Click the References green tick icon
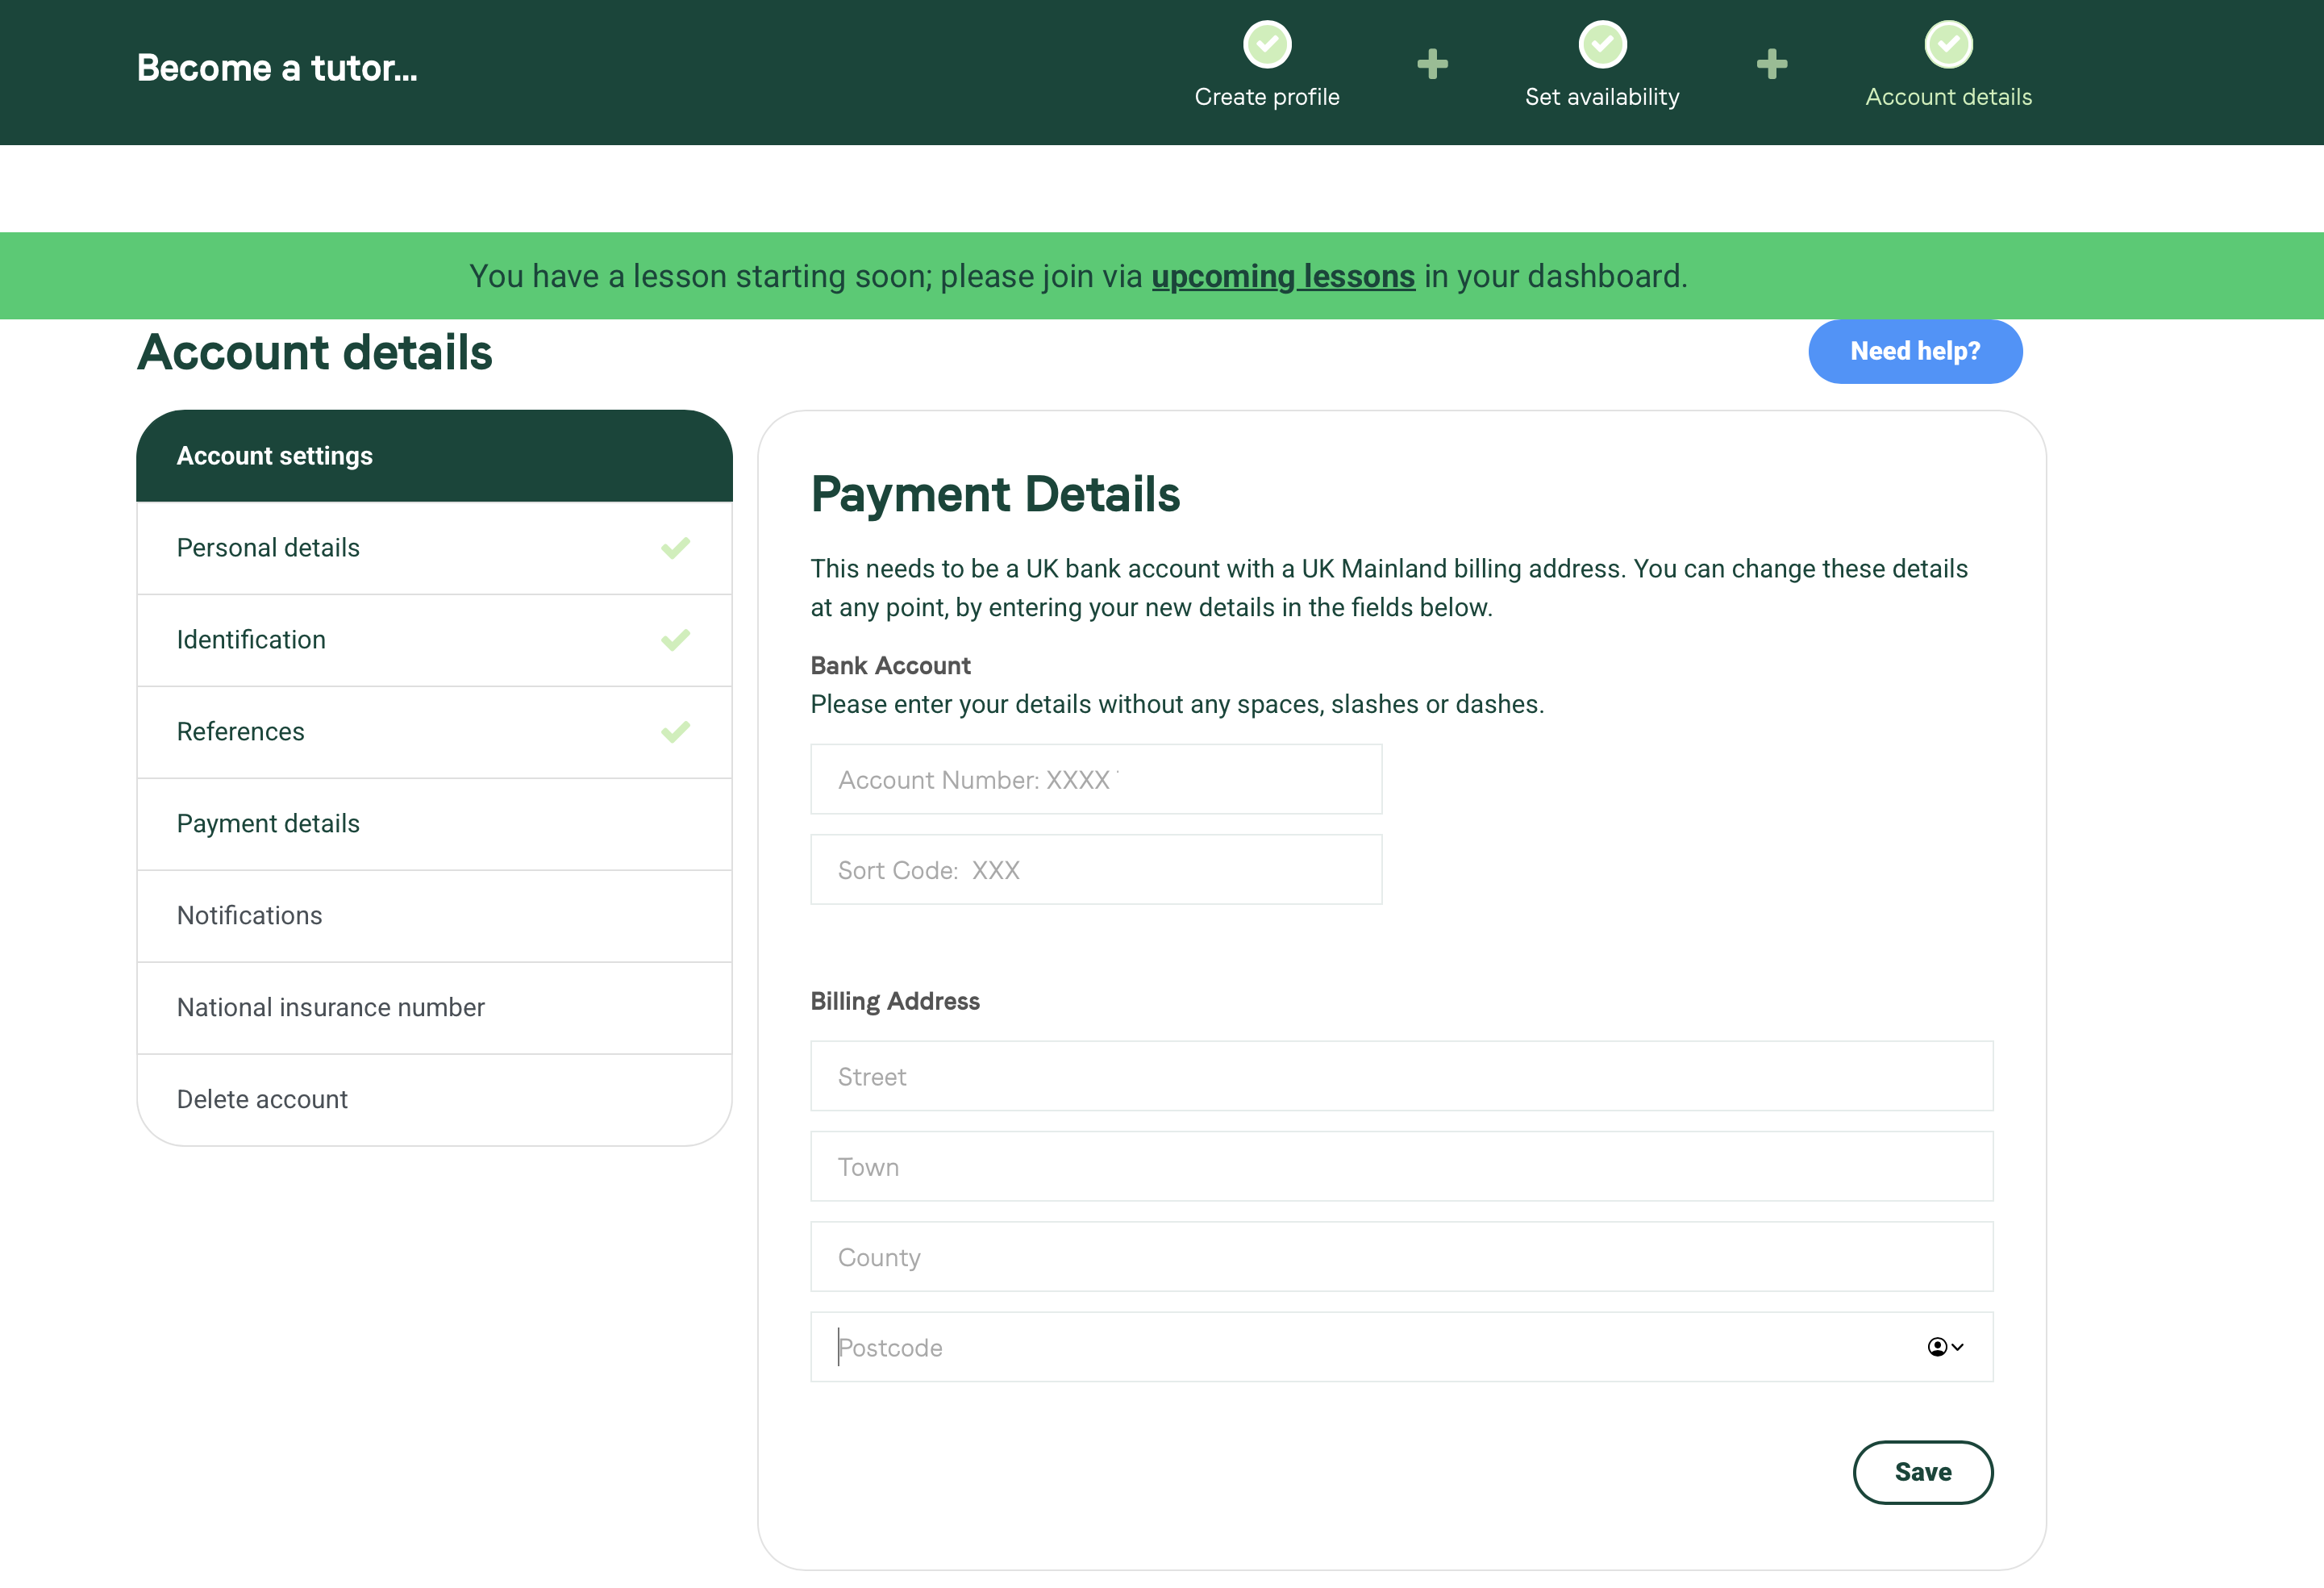 [675, 732]
